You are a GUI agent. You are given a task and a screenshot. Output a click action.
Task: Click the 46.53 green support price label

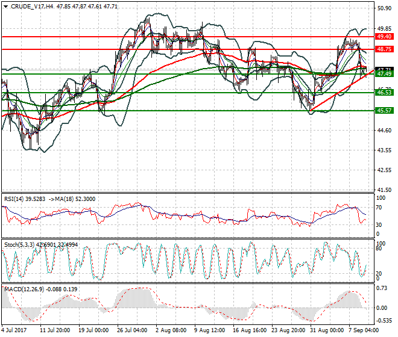(x=384, y=93)
